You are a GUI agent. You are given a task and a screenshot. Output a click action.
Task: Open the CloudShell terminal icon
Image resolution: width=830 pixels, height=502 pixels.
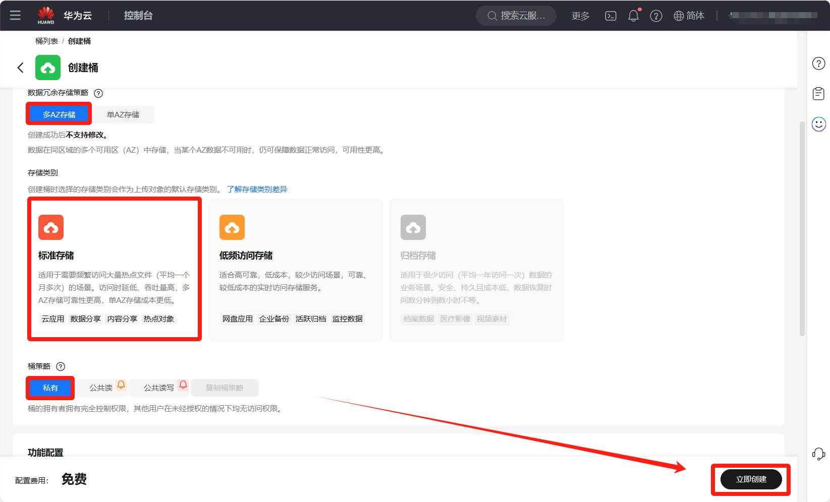click(611, 16)
